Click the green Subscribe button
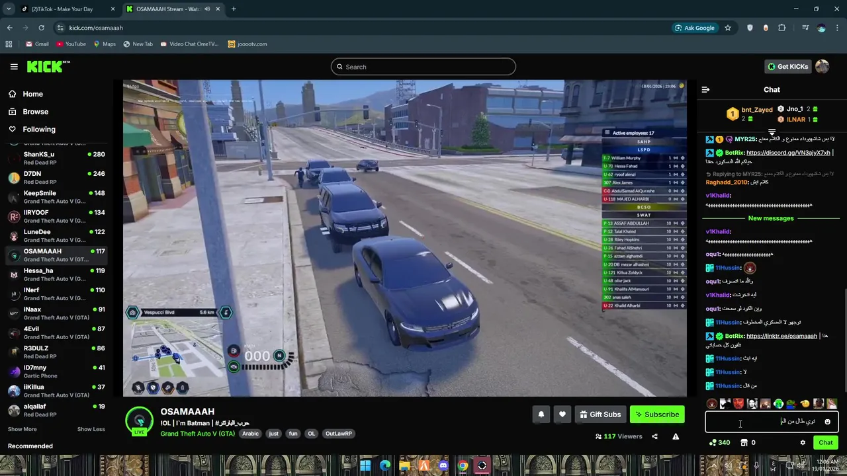The width and height of the screenshot is (847, 476). coord(657,415)
